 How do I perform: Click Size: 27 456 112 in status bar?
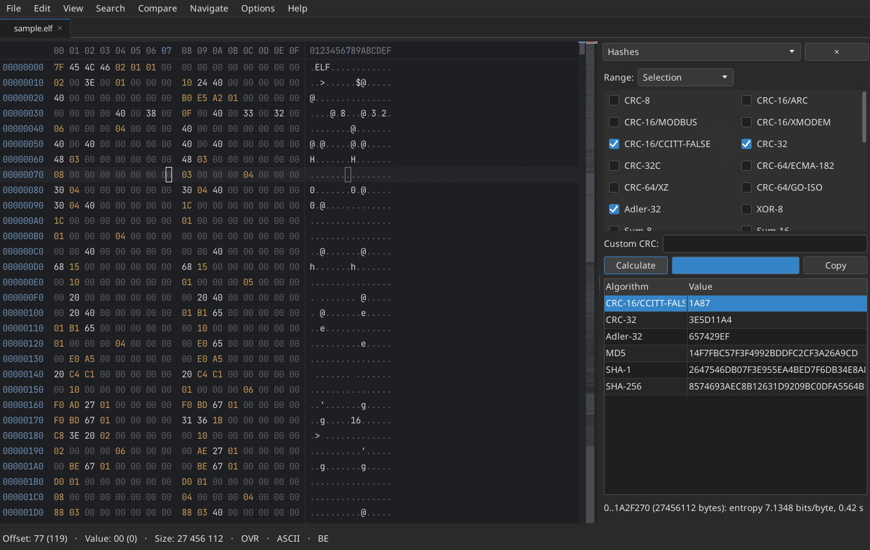pyautogui.click(x=189, y=538)
